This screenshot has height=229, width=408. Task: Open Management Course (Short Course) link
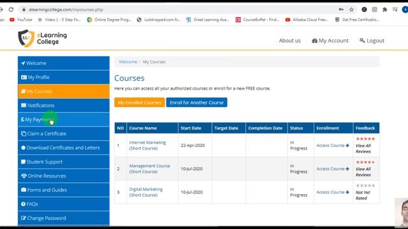pyautogui.click(x=150, y=169)
